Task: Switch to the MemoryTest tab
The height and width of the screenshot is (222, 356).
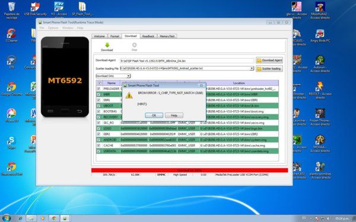Action: click(x=167, y=36)
